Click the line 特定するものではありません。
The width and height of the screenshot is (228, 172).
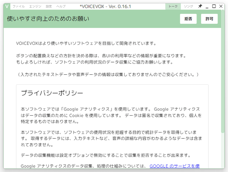tap(50, 121)
